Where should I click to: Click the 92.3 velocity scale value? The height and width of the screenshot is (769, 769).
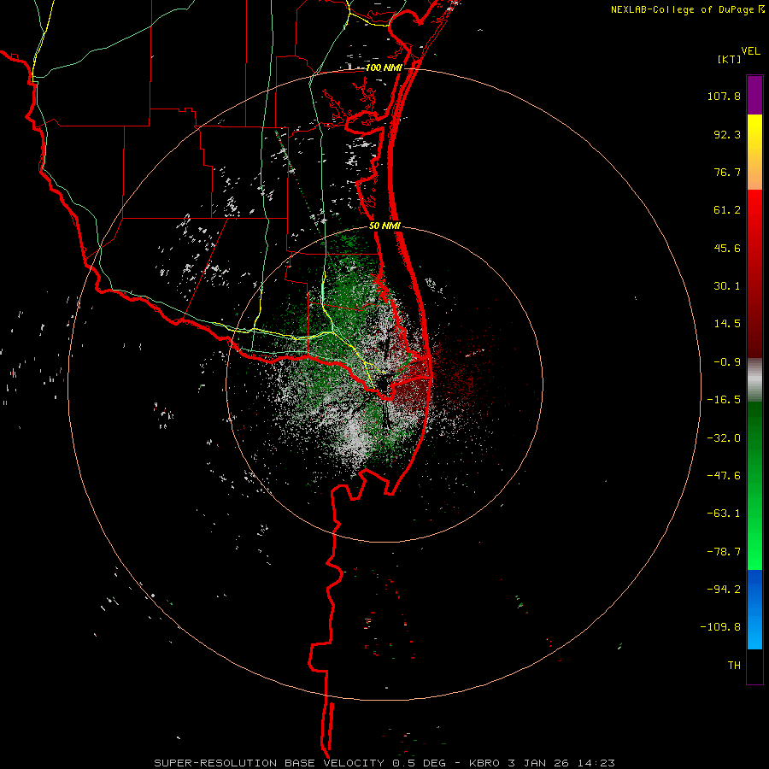tap(727, 134)
